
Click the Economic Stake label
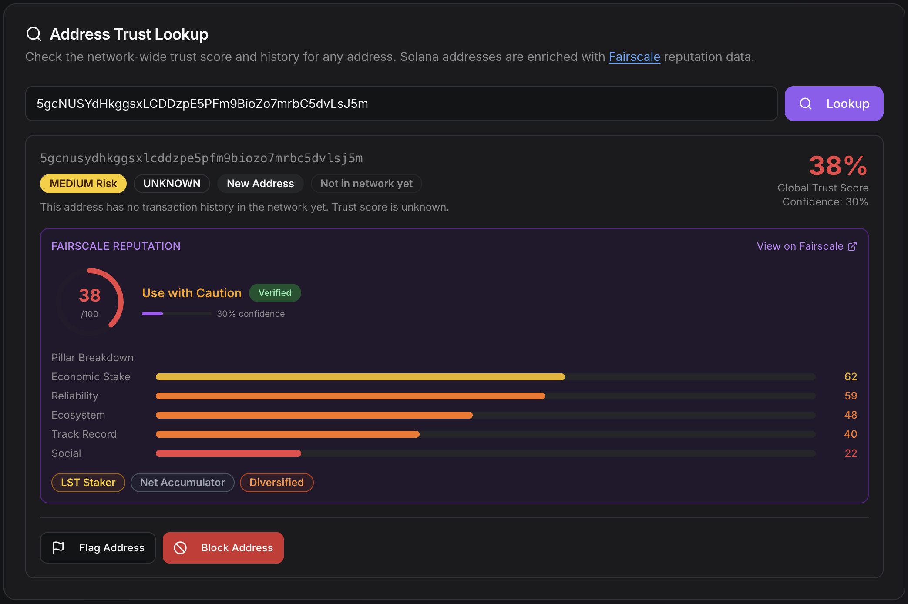pos(91,377)
